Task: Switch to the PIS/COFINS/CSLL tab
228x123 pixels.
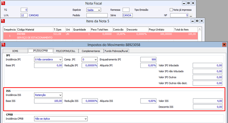Action: point(66,51)
